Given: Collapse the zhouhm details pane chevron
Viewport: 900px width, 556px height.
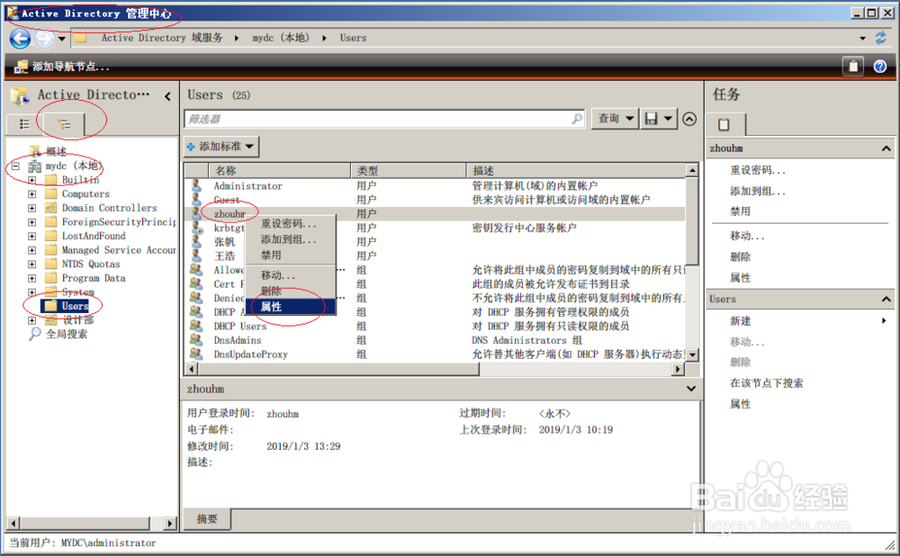Looking at the screenshot, I should click(x=691, y=389).
